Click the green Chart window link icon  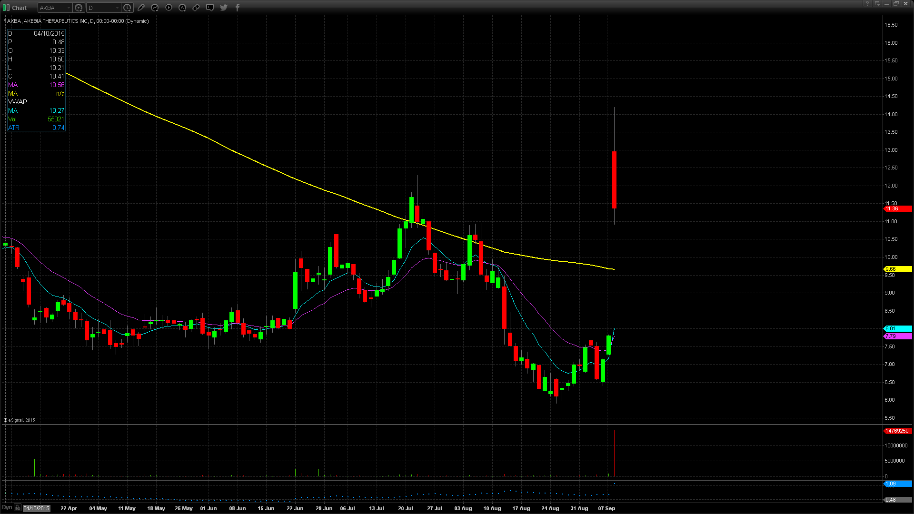pyautogui.click(x=6, y=8)
